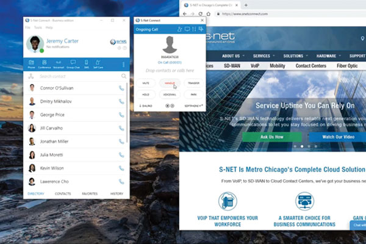366x244 pixels.
Task: Call George Price with phone icon
Action: tap(121, 115)
